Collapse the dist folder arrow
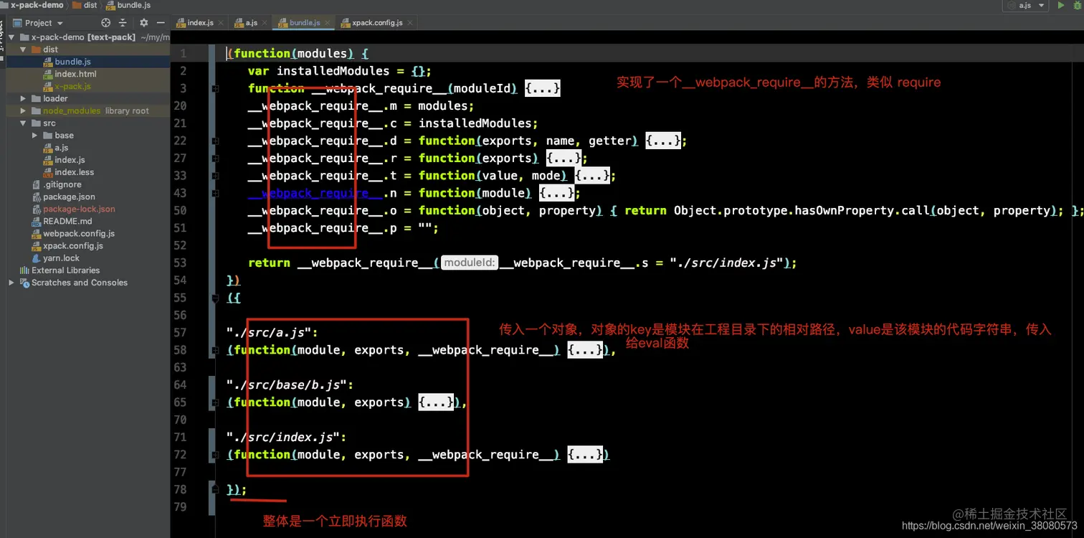Image resolution: width=1084 pixels, height=538 pixels. click(23, 49)
